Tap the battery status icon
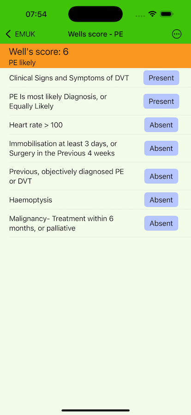Viewport: 191px width, 415px height. coord(167,14)
